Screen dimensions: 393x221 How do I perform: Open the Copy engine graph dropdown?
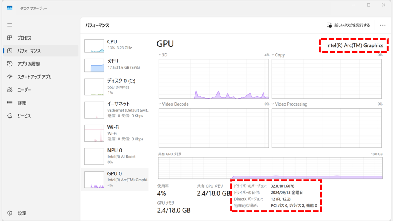(x=272, y=55)
